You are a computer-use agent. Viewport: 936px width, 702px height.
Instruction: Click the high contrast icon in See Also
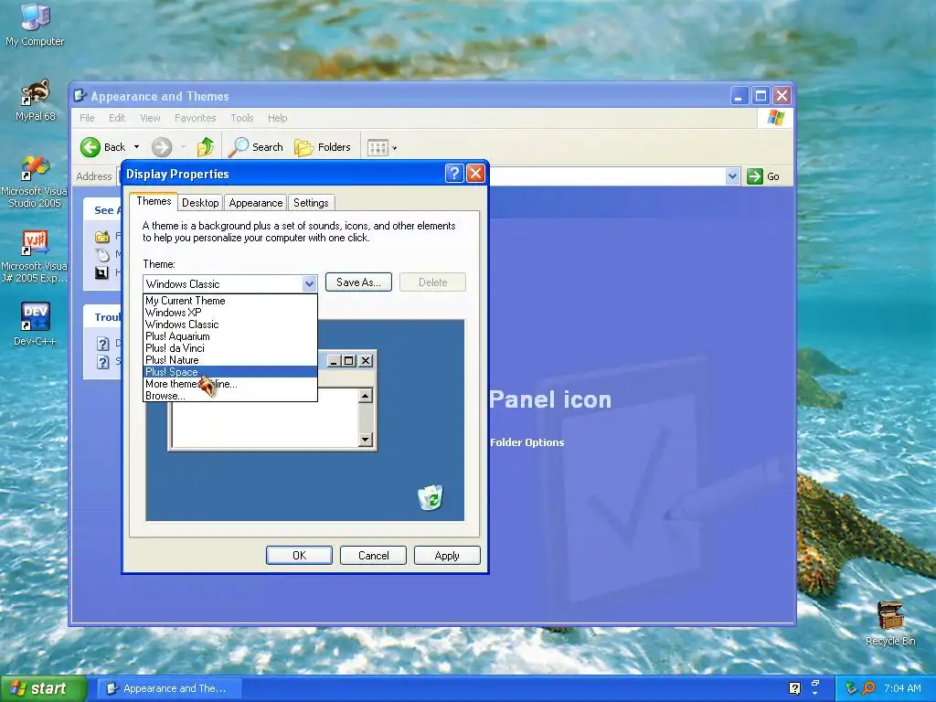tap(102, 272)
